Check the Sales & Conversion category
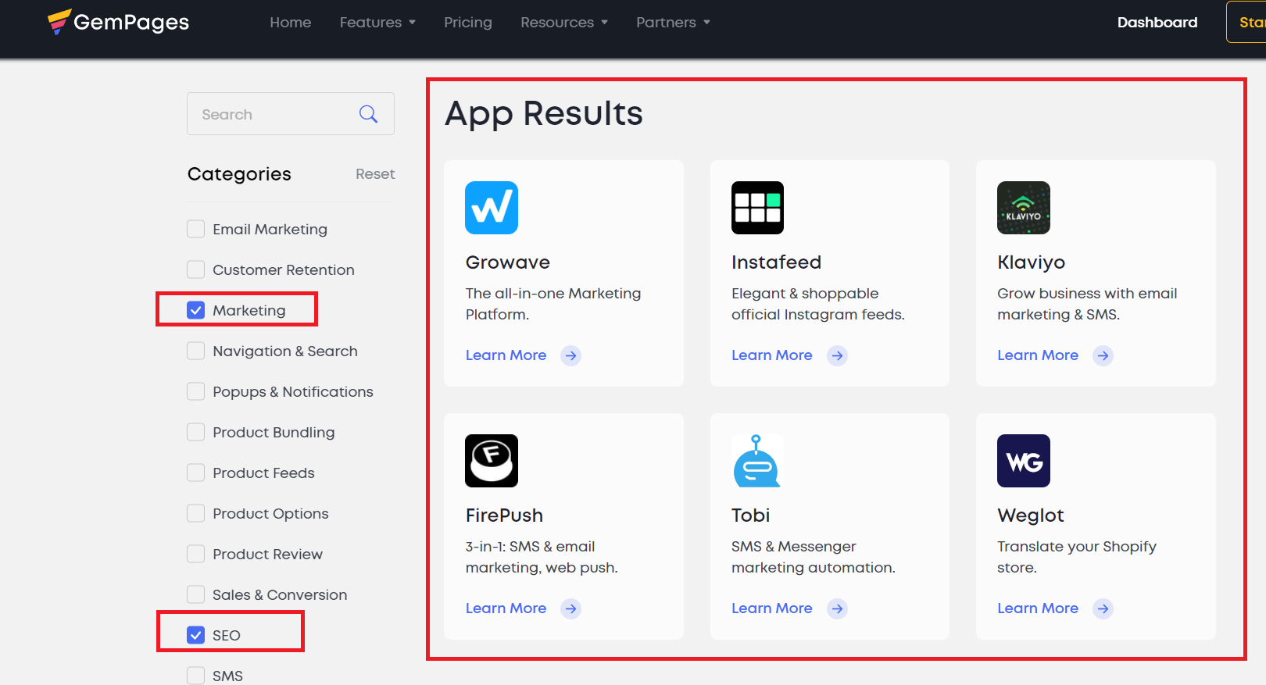 [196, 594]
